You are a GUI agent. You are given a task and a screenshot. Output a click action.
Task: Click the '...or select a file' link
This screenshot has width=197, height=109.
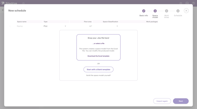pos(98,43)
